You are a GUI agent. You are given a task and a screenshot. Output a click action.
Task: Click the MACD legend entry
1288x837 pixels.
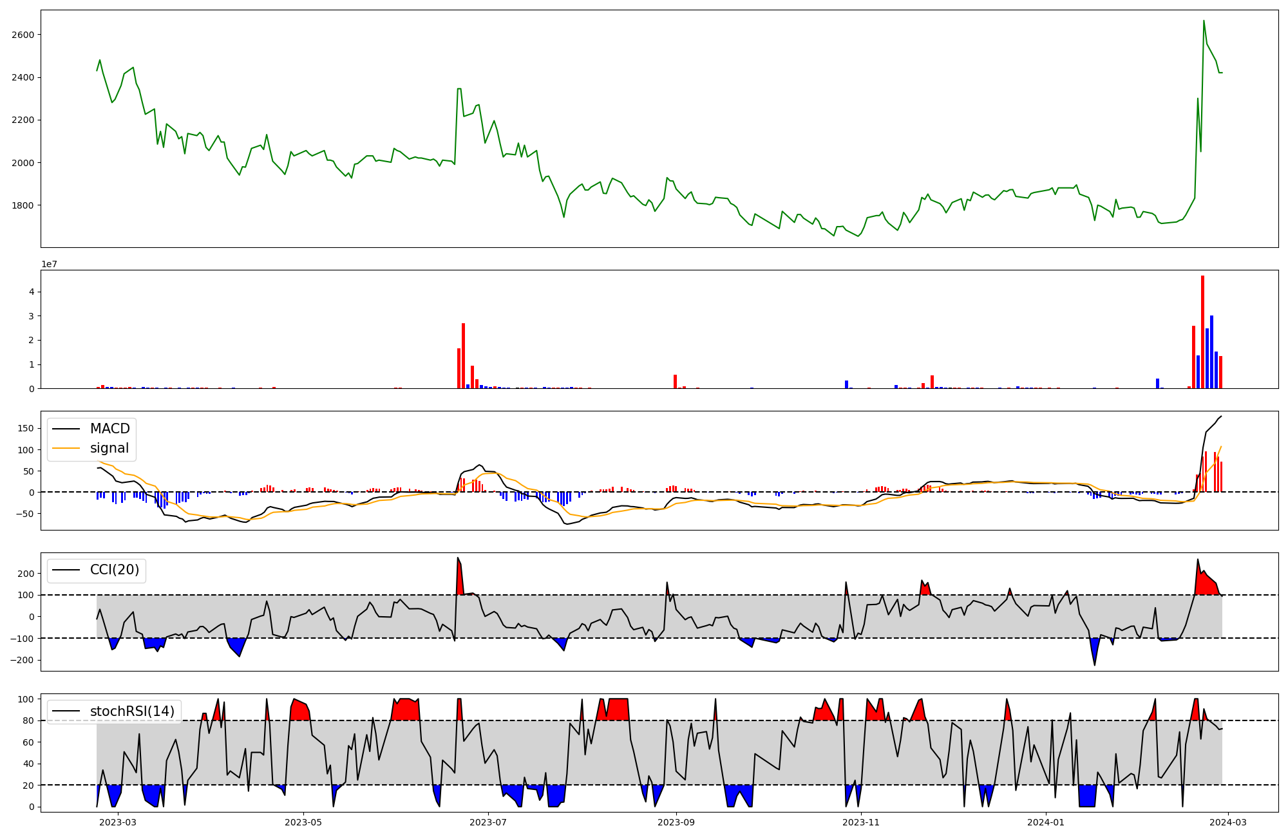point(109,429)
